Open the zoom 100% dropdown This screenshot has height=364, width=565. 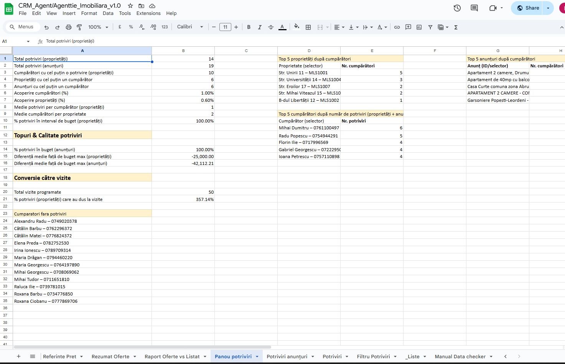98,27
